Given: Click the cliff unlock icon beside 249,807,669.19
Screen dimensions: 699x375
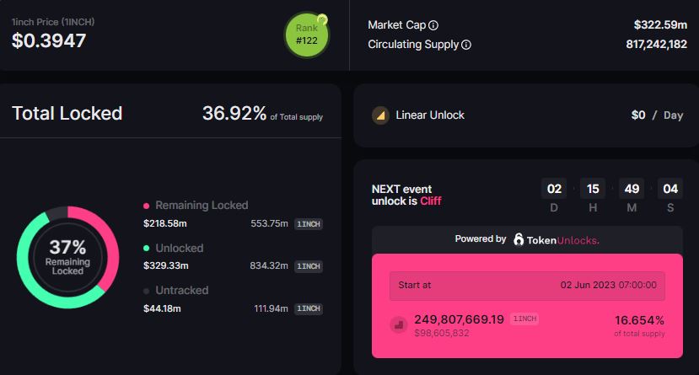Looking at the screenshot, I should pyautogui.click(x=398, y=324).
